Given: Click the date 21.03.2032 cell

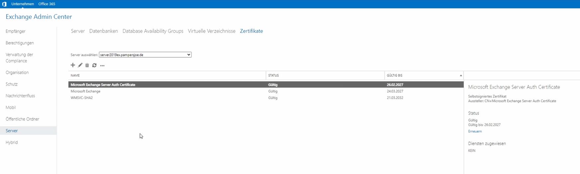Looking at the screenshot, I should 395,98.
